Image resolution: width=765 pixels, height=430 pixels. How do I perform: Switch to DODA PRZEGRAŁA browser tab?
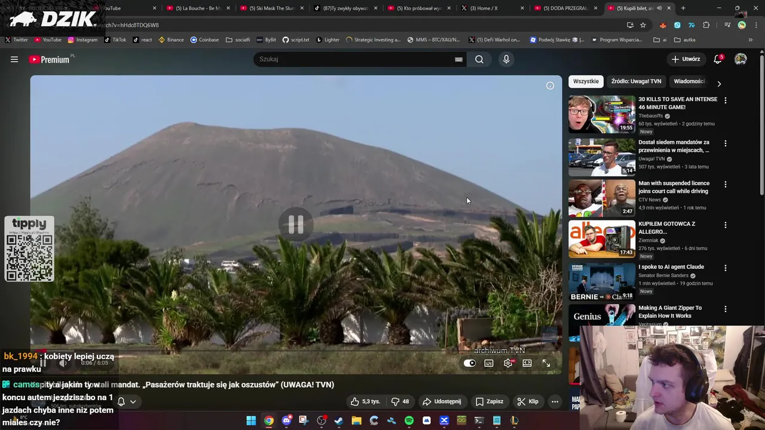point(565,8)
